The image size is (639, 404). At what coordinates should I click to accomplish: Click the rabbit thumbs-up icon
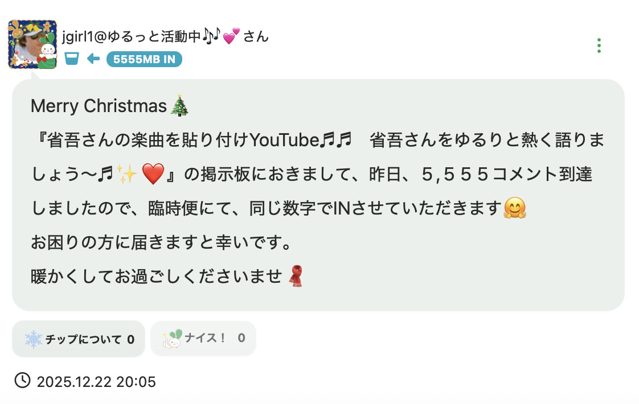tap(173, 339)
